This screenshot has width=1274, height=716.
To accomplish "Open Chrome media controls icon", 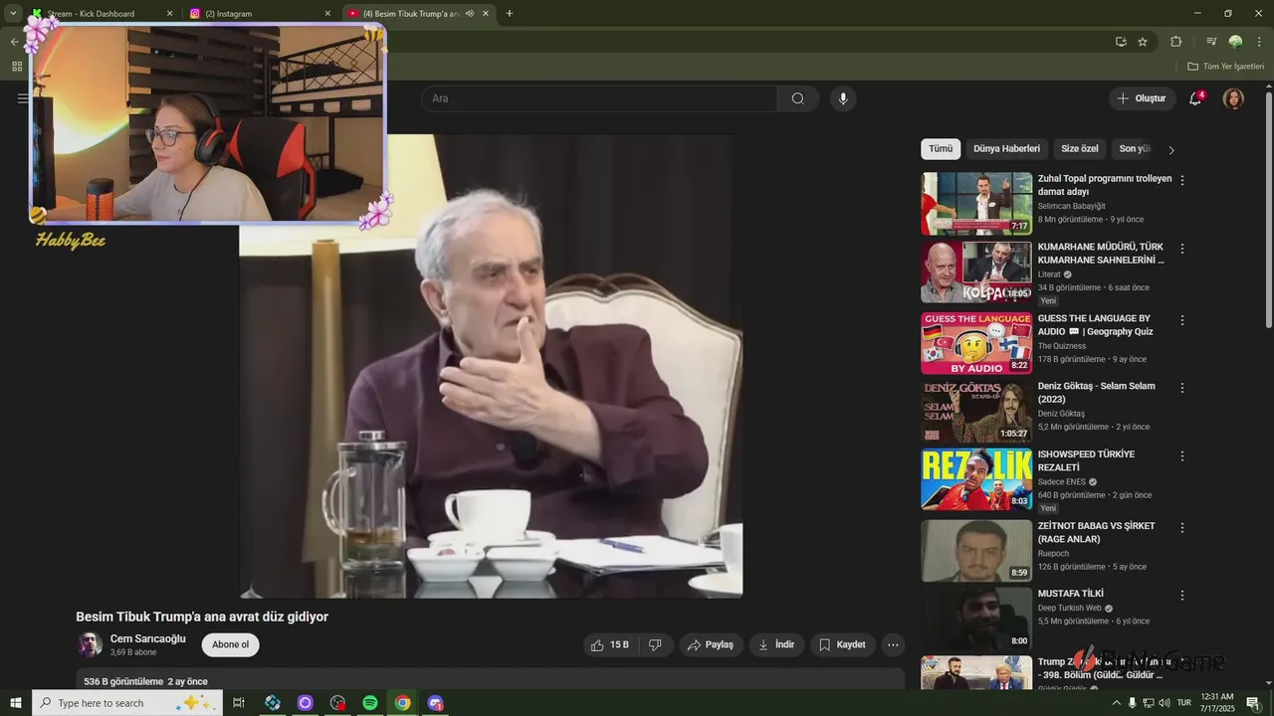I will (x=1211, y=42).
